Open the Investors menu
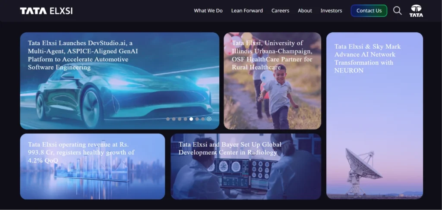Viewport: 442px width, 210px height. tap(331, 11)
